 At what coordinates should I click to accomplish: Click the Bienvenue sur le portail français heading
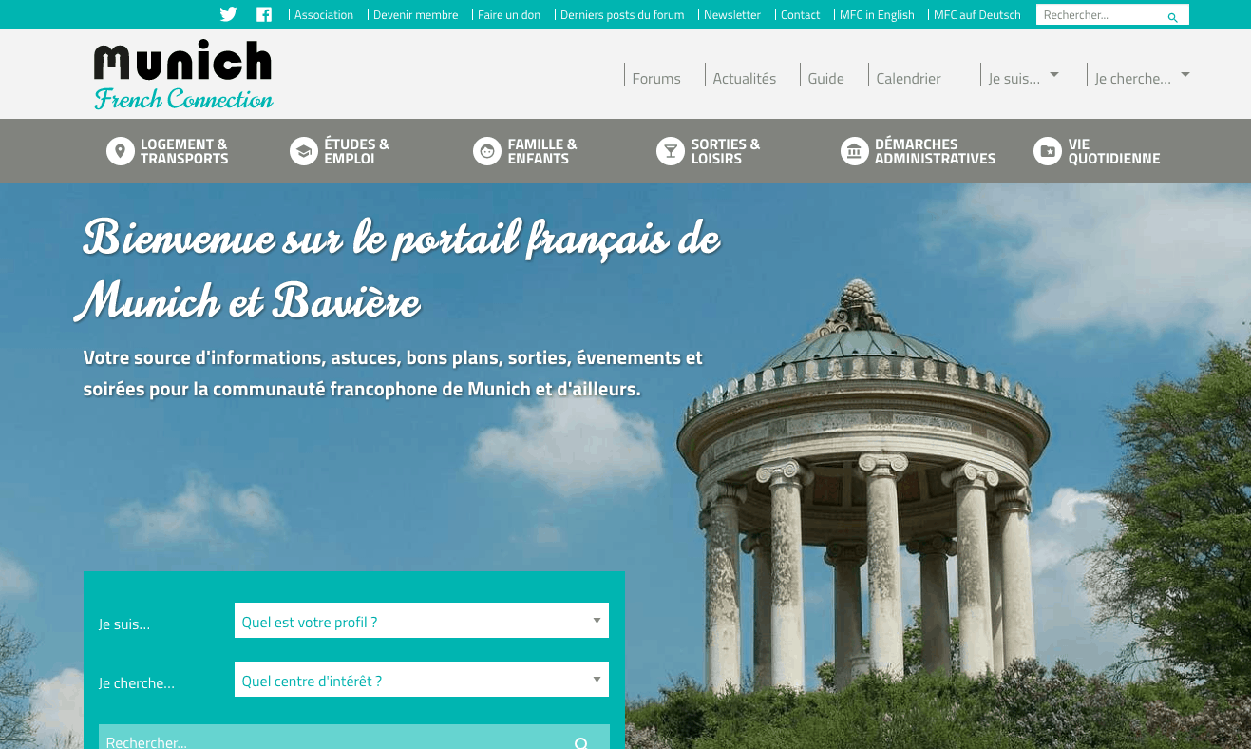pyautogui.click(x=399, y=269)
